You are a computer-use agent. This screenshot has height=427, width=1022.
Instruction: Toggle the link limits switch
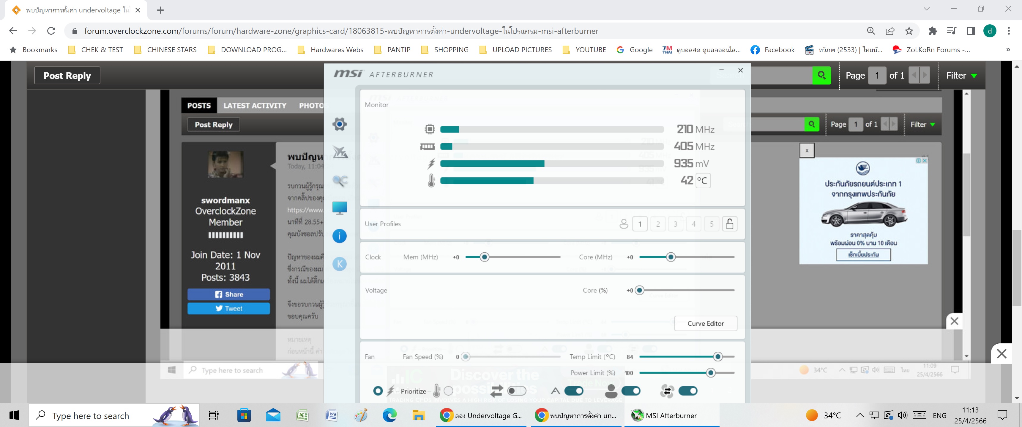tap(517, 391)
